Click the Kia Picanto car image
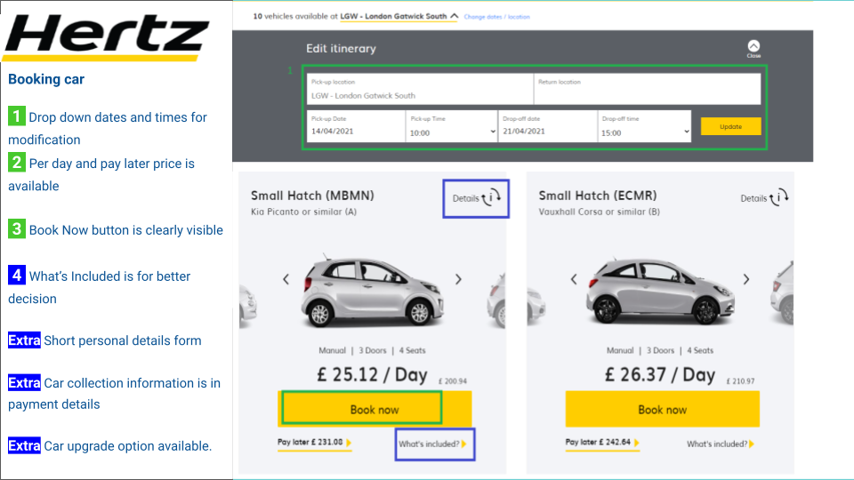Viewport: 854px width, 480px height. click(372, 290)
